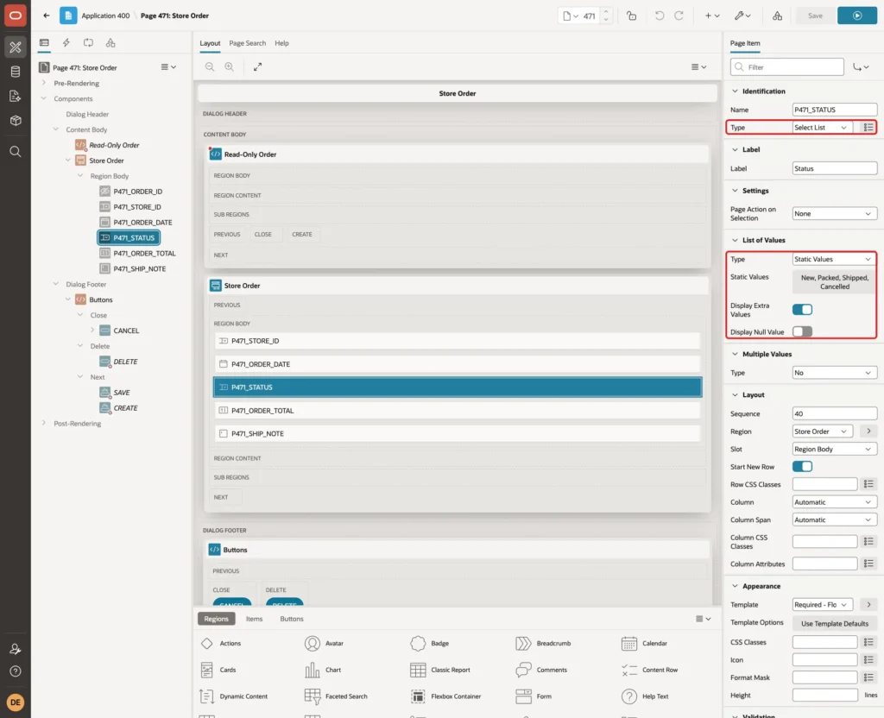Collapse the Identification section
This screenshot has width=884, height=718.
pos(735,91)
